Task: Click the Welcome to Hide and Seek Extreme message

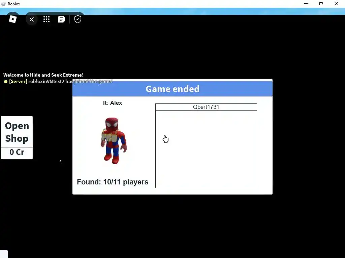Action: pos(43,75)
